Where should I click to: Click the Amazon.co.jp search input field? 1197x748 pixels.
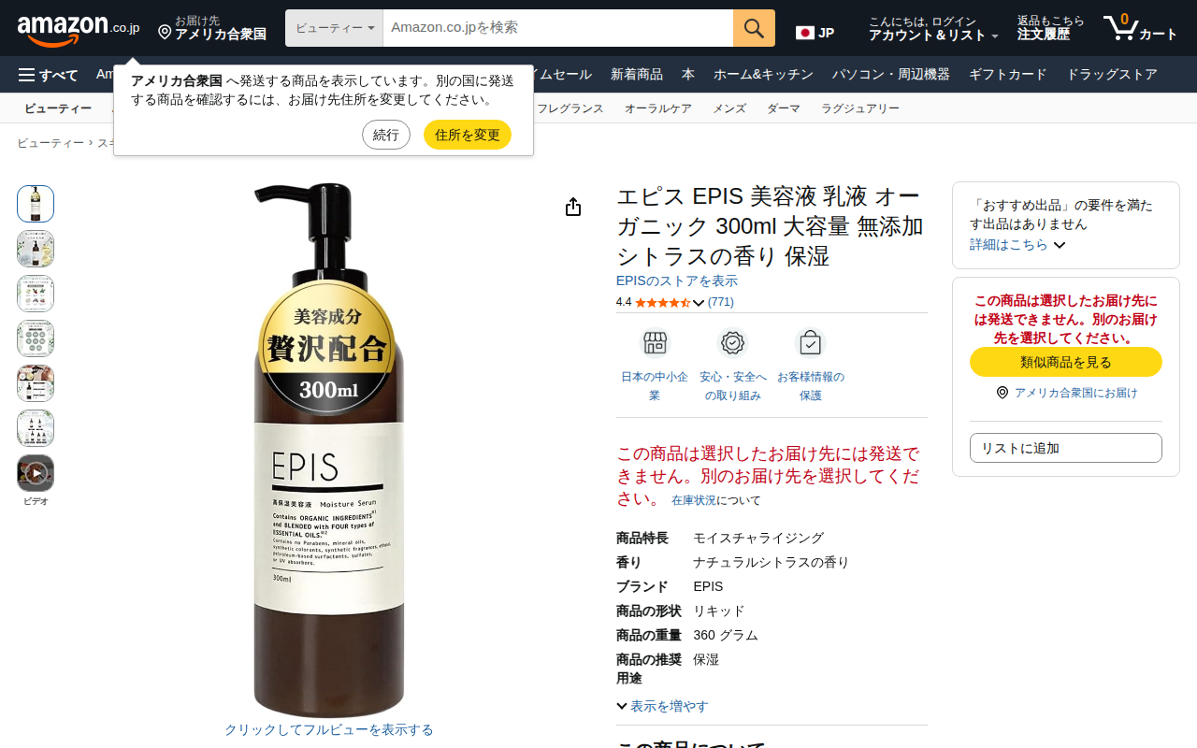[557, 28]
